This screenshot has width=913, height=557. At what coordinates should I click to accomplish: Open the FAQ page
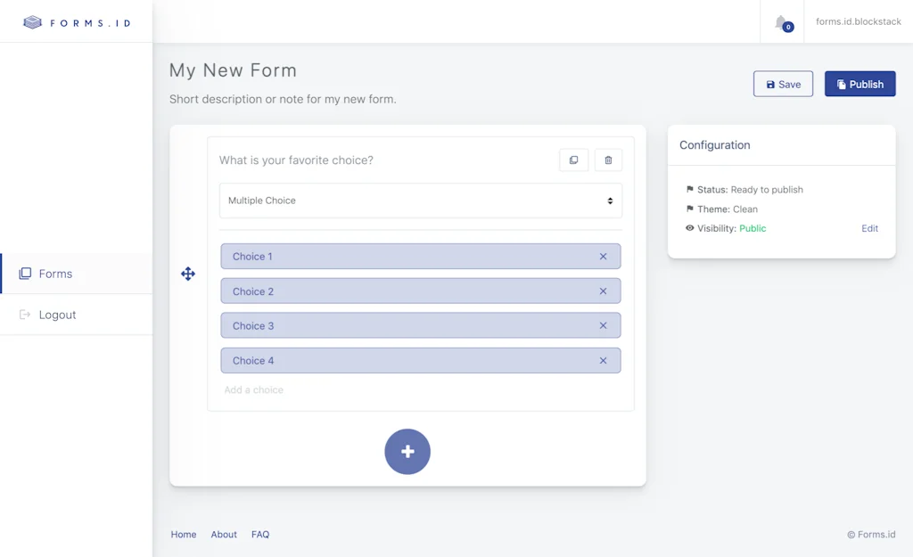(259, 534)
